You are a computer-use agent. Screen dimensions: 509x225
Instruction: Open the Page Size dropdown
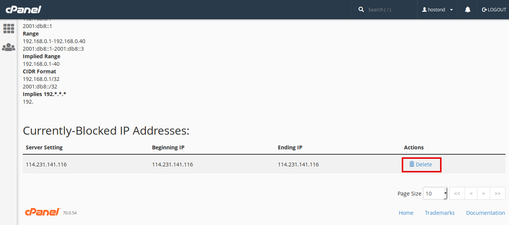pyautogui.click(x=435, y=193)
